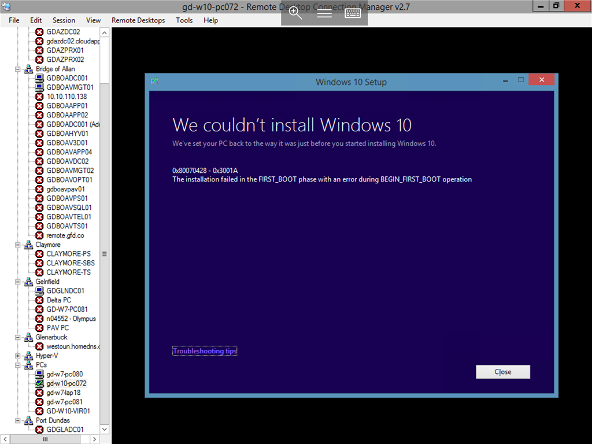Screen dimensions: 592x444
Task: Click the red X icon beside GDAZPRX01
Action: [39, 50]
